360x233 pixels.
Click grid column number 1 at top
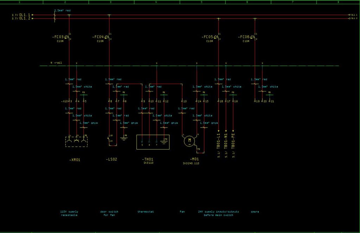click(19, 2)
